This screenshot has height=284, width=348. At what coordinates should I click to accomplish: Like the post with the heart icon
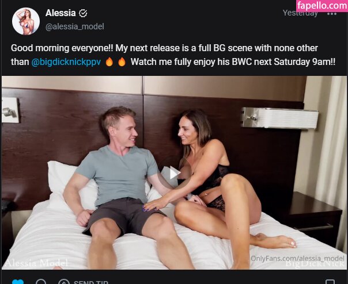click(x=18, y=282)
